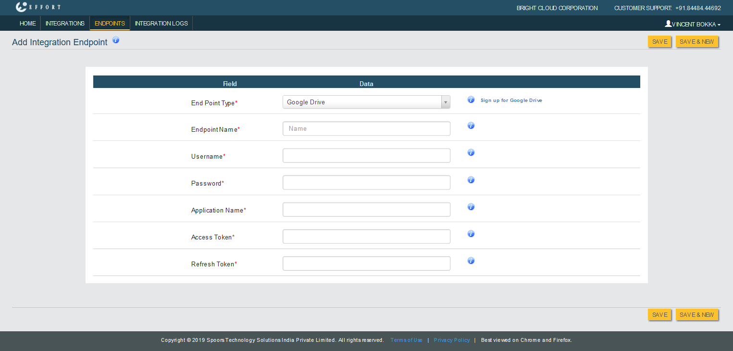Switch to Integration Logs tab
This screenshot has width=733, height=351.
point(161,24)
